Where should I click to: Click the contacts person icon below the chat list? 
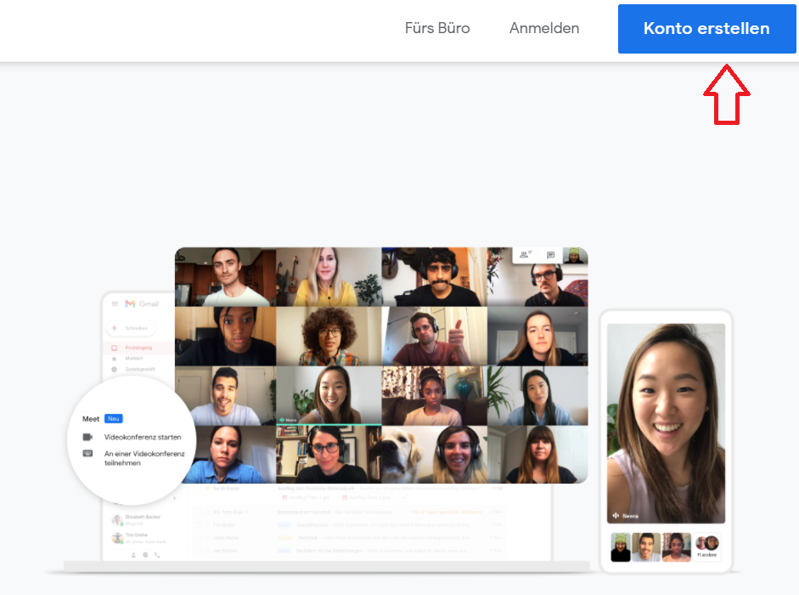point(133,555)
